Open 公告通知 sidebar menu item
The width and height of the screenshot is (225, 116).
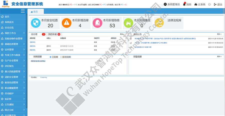tap(13, 104)
